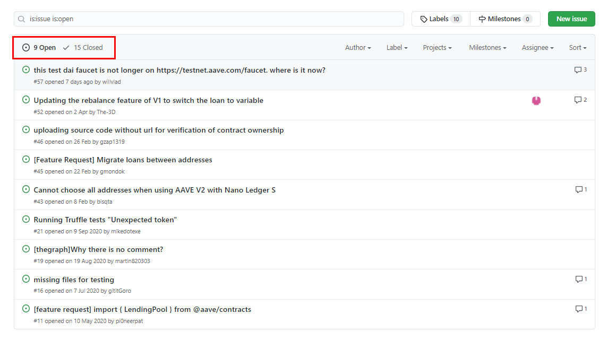
Task: Visit author gzap1319's profile link
Action: tap(113, 142)
